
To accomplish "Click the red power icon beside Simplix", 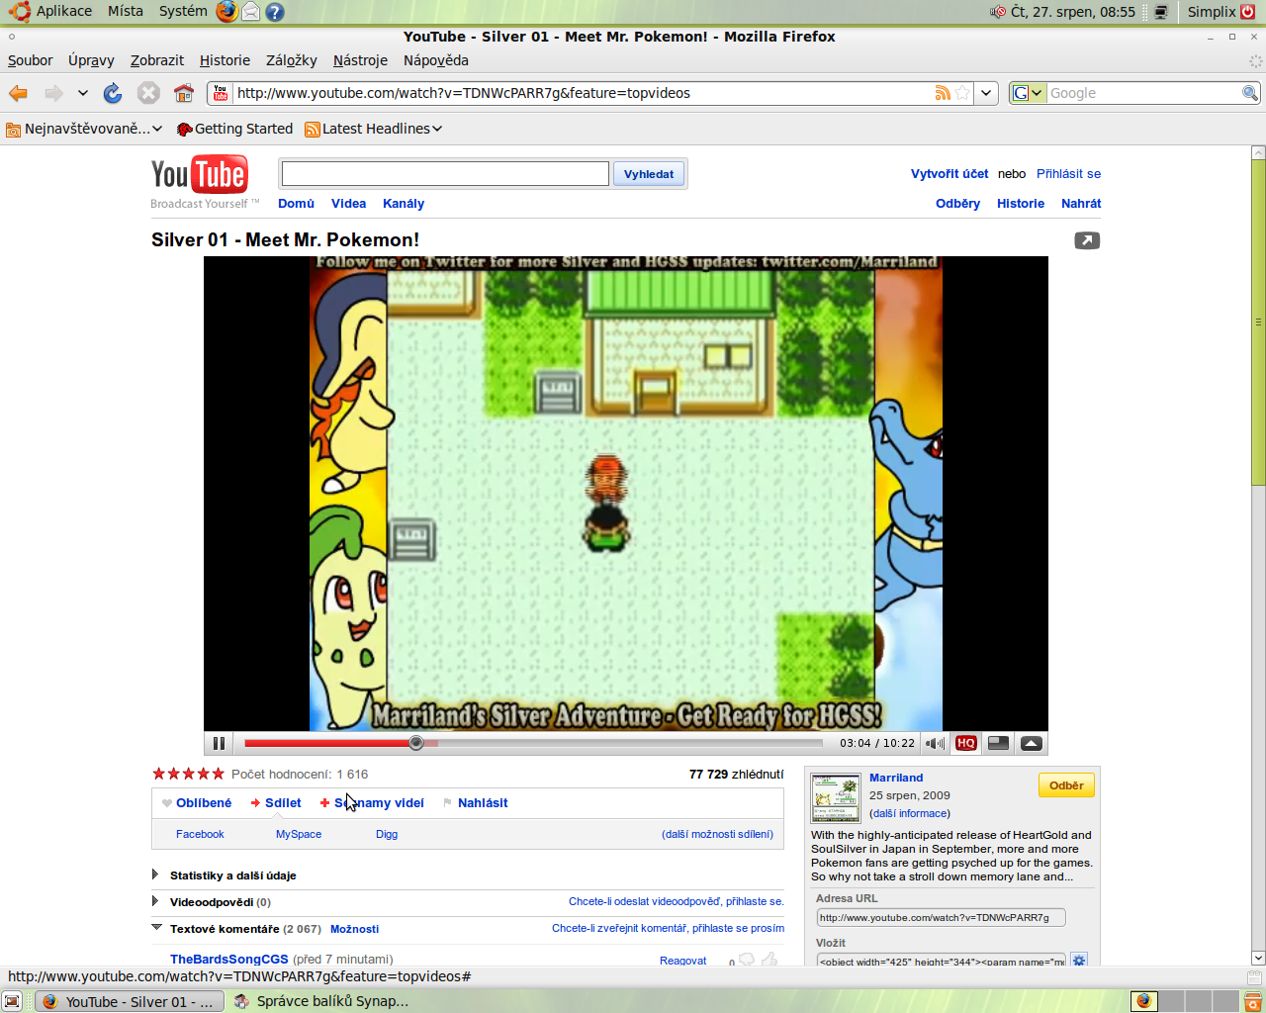I will pyautogui.click(x=1247, y=12).
